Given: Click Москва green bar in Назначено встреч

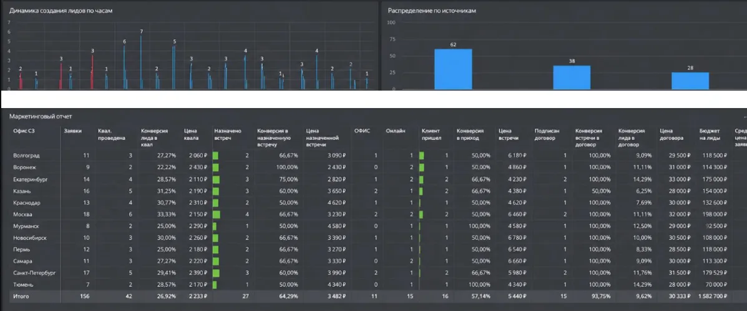Looking at the screenshot, I should pos(217,214).
